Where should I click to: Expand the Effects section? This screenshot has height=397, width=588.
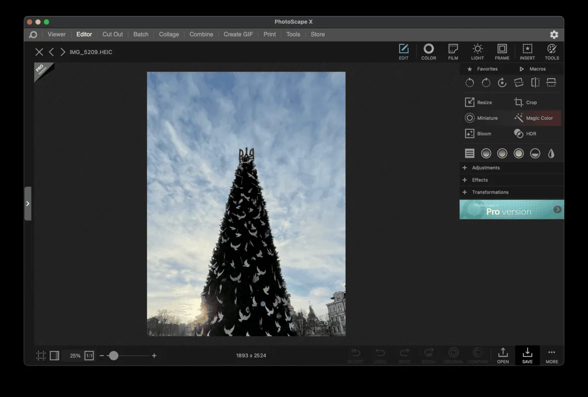[480, 179]
